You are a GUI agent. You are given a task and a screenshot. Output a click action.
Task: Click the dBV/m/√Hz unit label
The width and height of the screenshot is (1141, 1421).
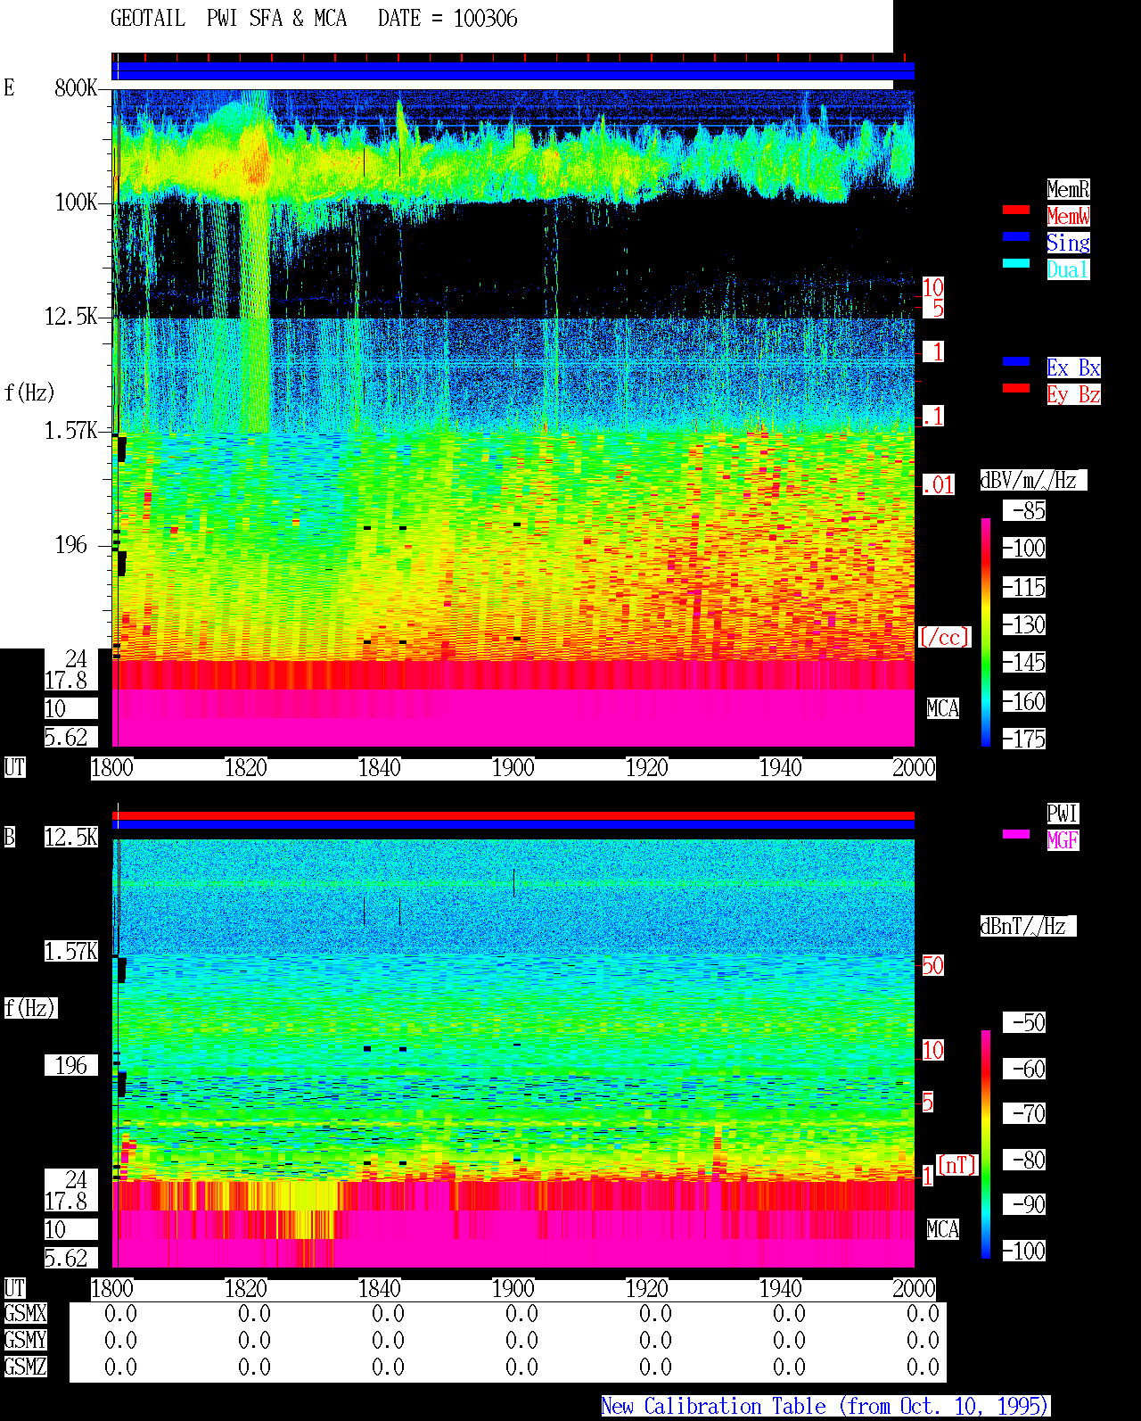(1033, 480)
